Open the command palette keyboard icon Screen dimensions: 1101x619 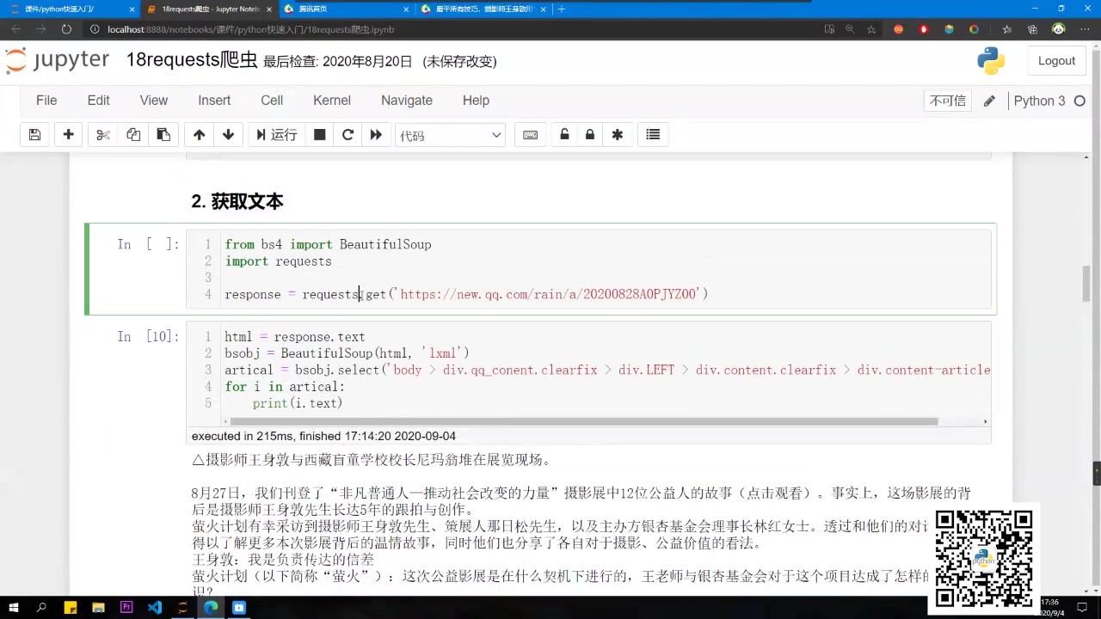coord(530,135)
